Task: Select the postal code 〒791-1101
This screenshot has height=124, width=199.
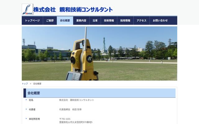Action: coord(65,119)
